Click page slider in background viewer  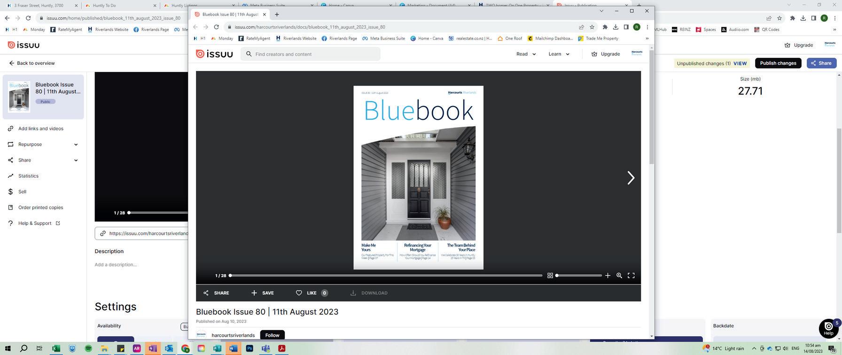[158, 213]
